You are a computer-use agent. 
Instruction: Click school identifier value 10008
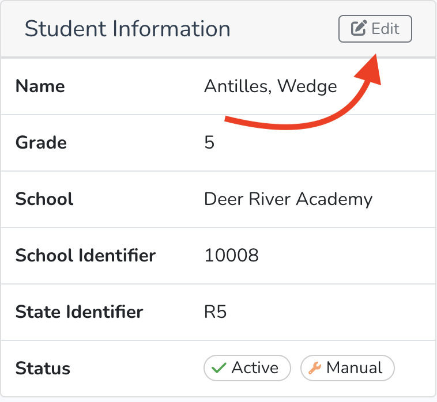click(x=231, y=255)
